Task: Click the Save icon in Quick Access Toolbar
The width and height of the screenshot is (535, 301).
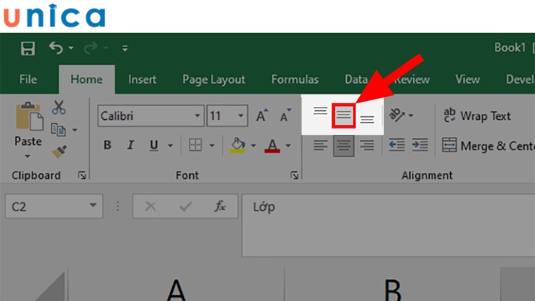Action: (x=27, y=48)
